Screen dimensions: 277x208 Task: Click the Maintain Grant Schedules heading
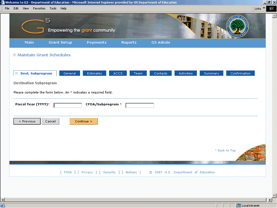tap(44, 55)
